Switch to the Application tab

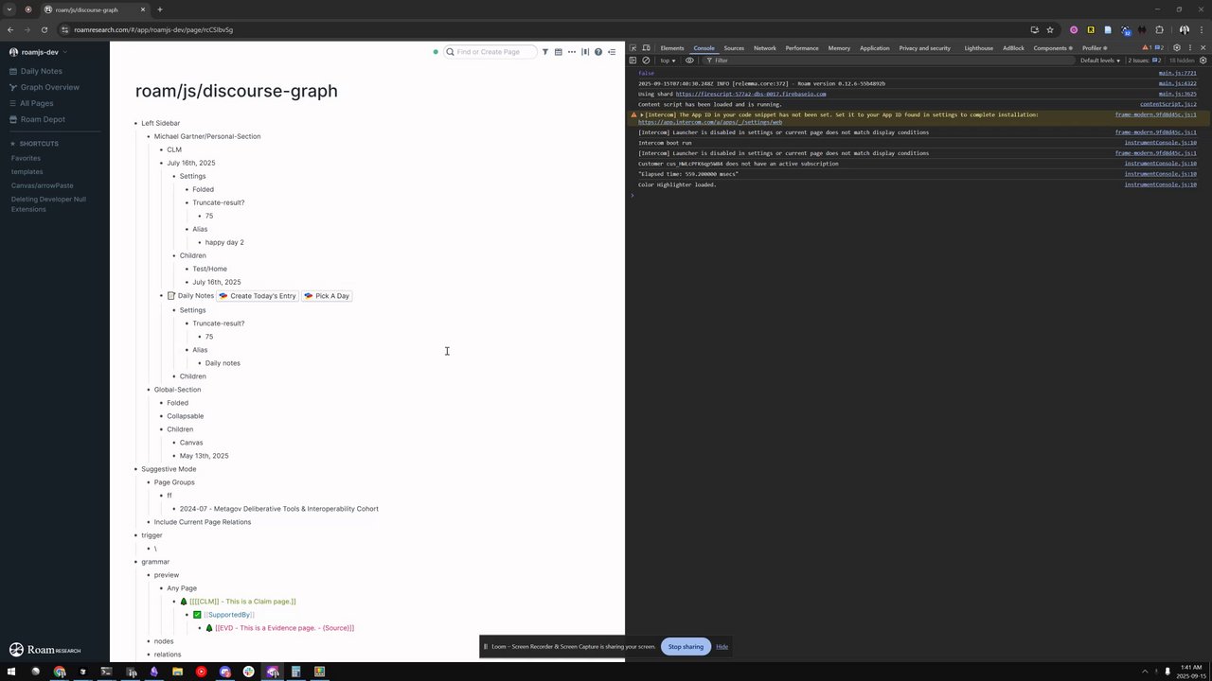(874, 48)
